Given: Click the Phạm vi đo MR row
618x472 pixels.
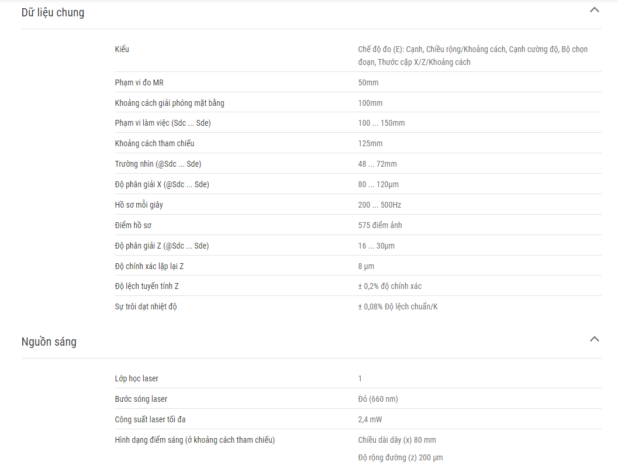Looking at the screenshot, I should (x=358, y=82).
